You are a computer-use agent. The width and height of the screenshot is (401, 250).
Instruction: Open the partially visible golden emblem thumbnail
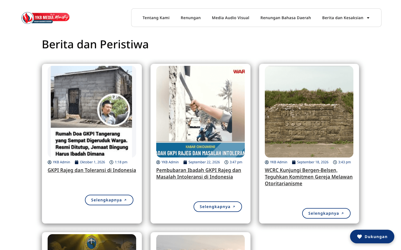click(92, 242)
